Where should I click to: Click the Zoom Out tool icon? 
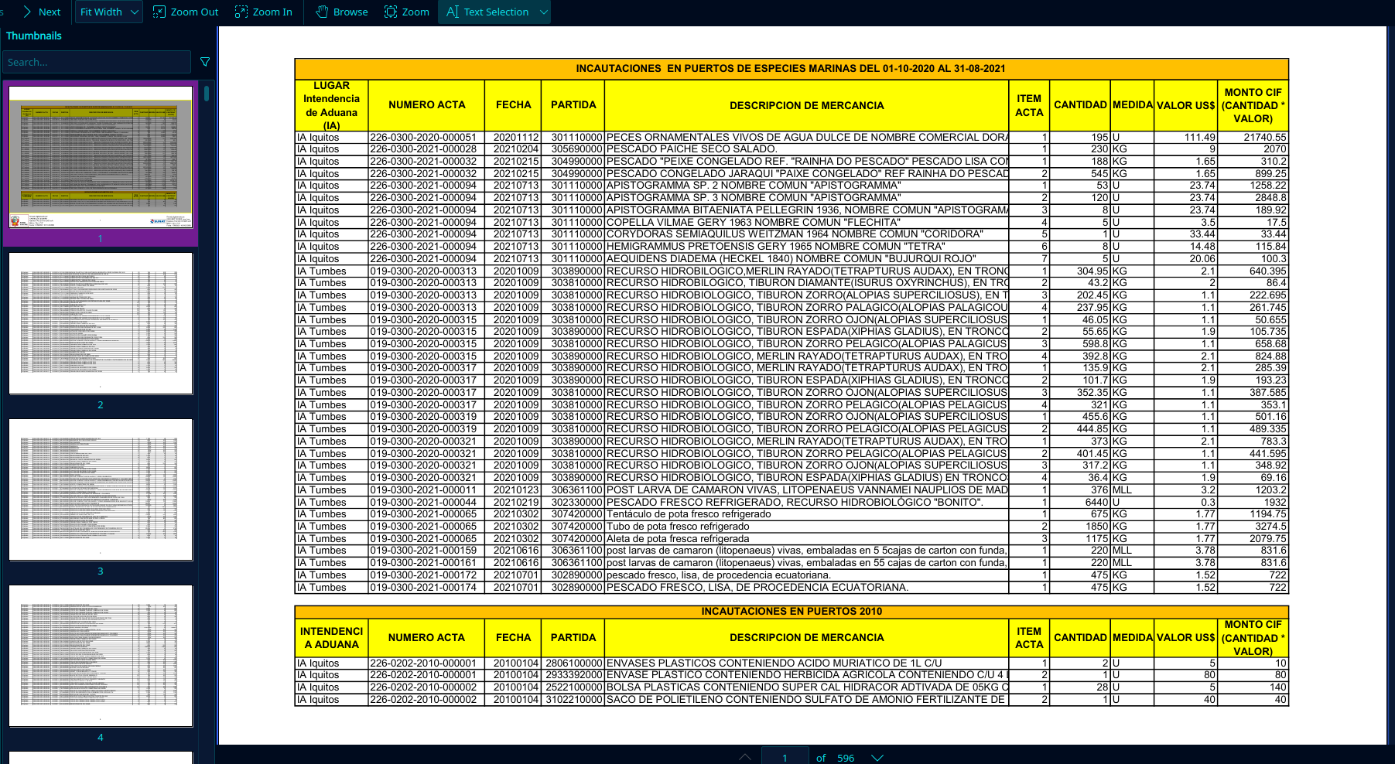[159, 12]
